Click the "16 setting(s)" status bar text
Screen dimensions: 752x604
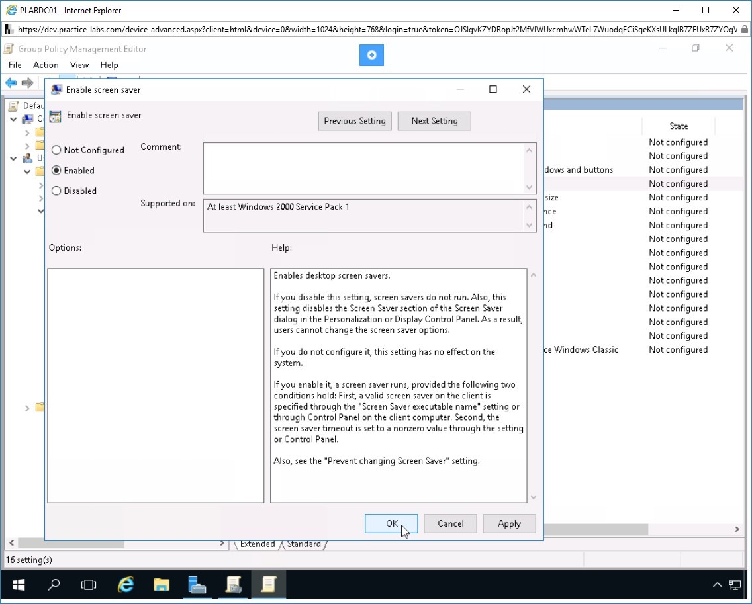point(29,560)
